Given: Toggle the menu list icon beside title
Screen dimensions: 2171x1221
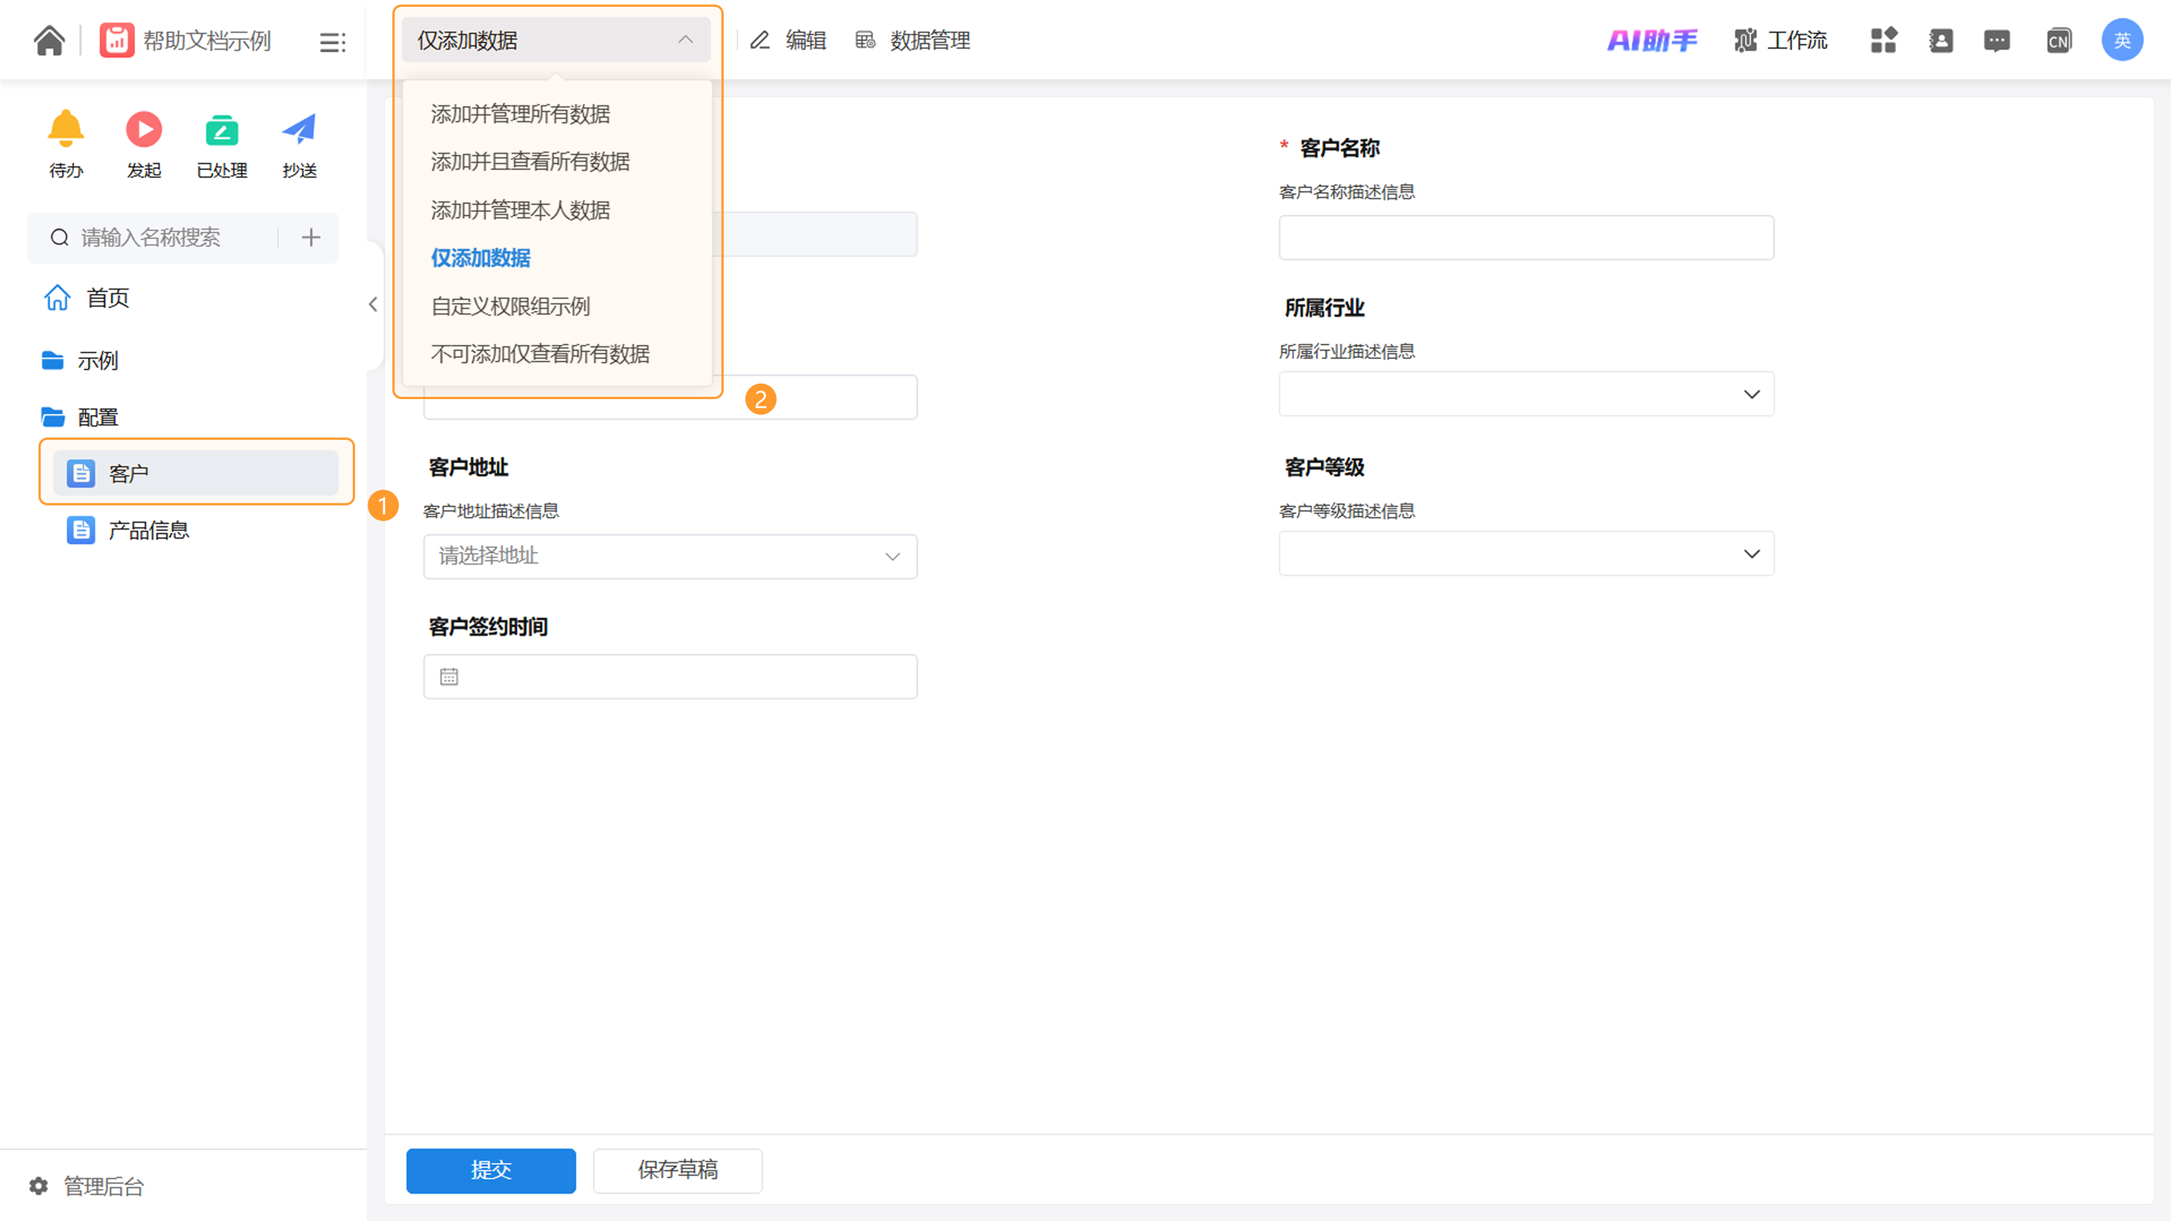Looking at the screenshot, I should (x=332, y=42).
